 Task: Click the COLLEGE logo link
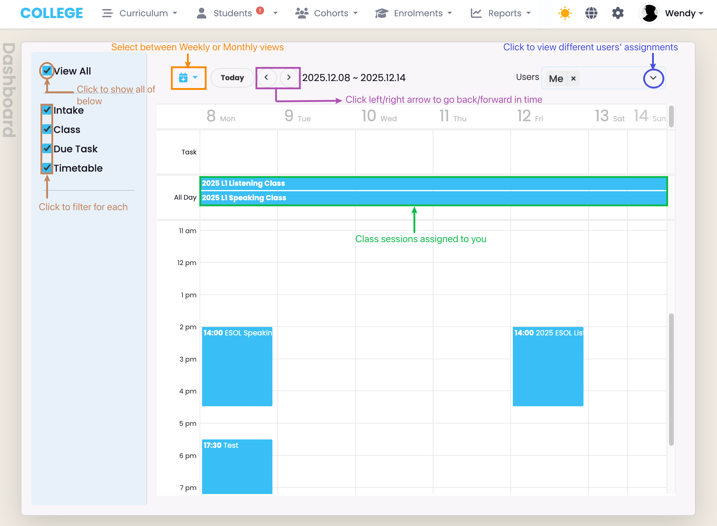(x=52, y=13)
